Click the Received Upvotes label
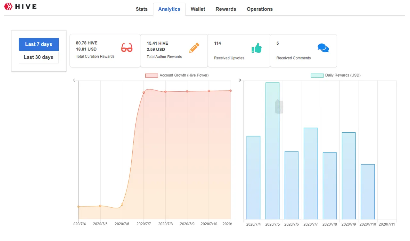 tap(229, 58)
